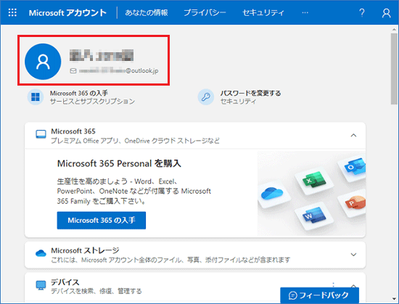Click the monitor icon beside デバイス
The image size is (399, 304).
[x=41, y=285]
